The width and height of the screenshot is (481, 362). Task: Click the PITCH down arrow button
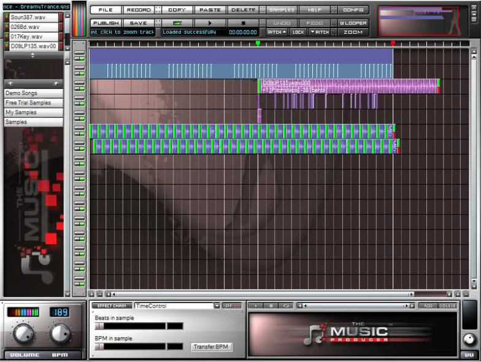[319, 32]
